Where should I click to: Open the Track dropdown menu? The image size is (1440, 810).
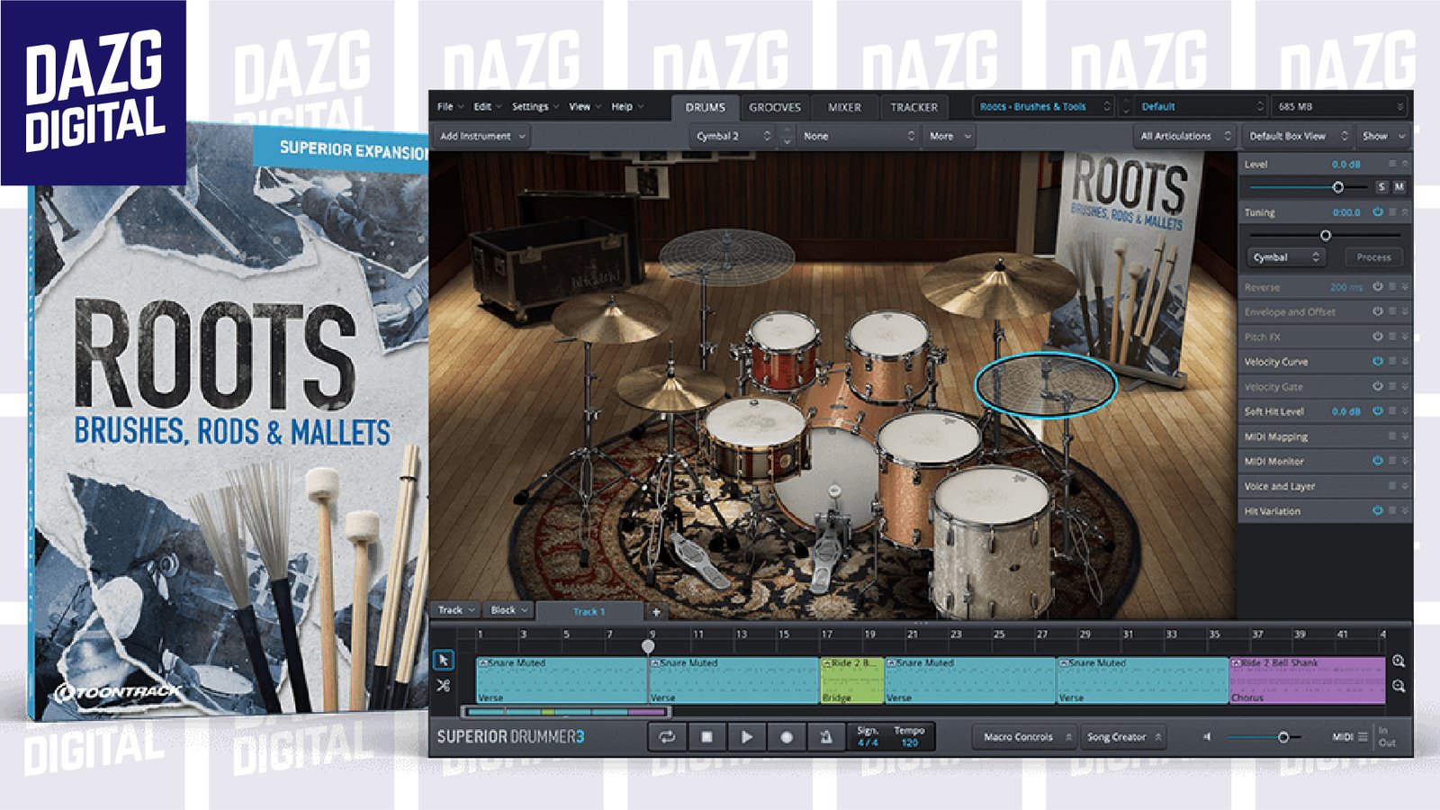click(457, 610)
